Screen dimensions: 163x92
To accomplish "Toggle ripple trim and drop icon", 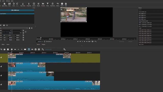I will (x=36, y=49).
